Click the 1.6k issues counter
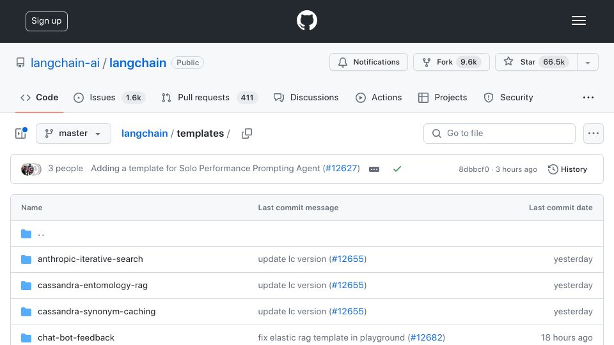Viewport: 614px width, 345px height. [x=133, y=97]
